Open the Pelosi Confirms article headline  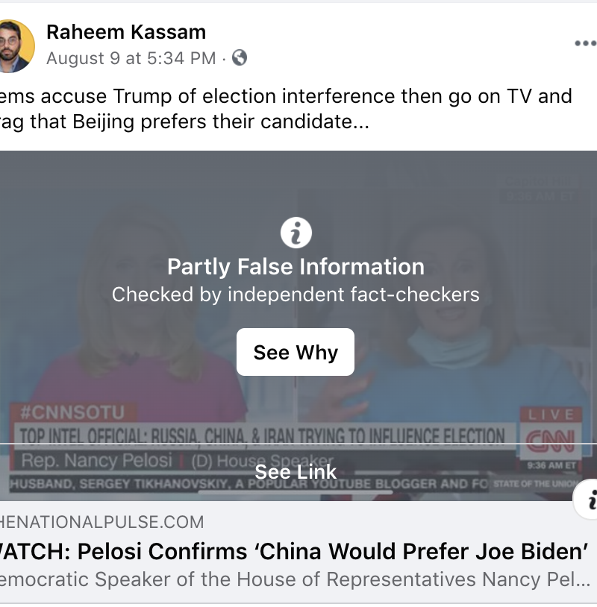[x=295, y=552]
